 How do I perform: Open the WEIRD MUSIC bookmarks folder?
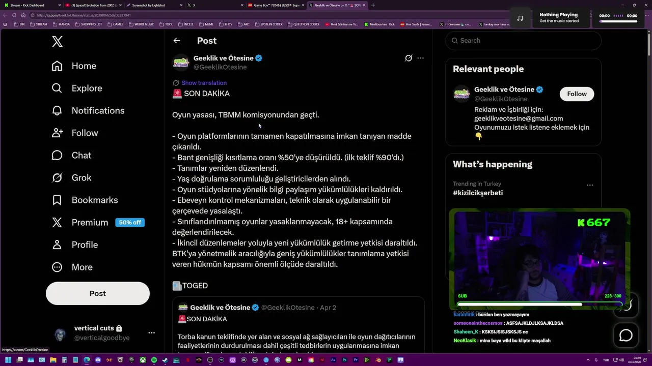click(x=141, y=24)
